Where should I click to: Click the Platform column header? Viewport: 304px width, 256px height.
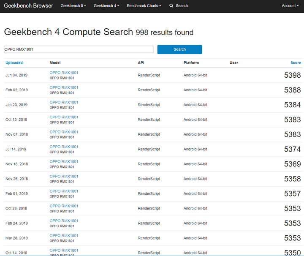pos(191,63)
